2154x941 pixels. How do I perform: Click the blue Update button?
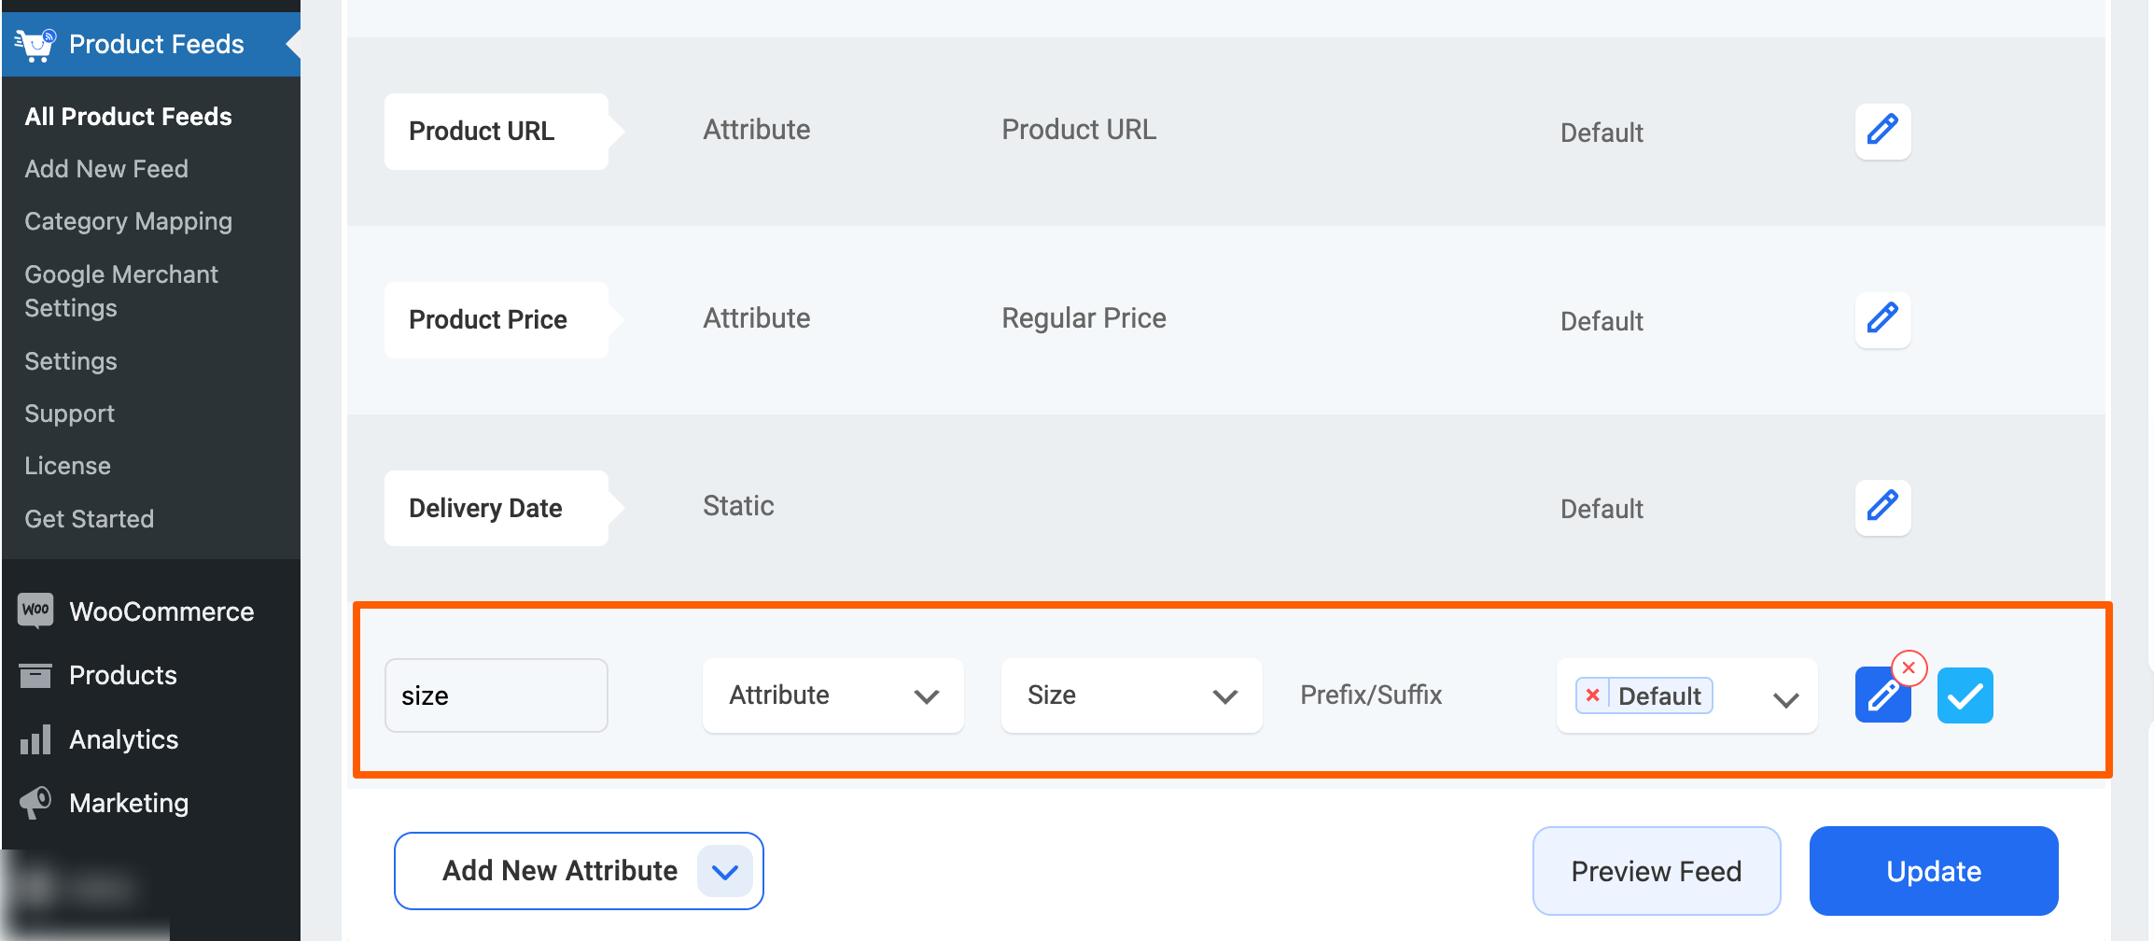pyautogui.click(x=1934, y=871)
